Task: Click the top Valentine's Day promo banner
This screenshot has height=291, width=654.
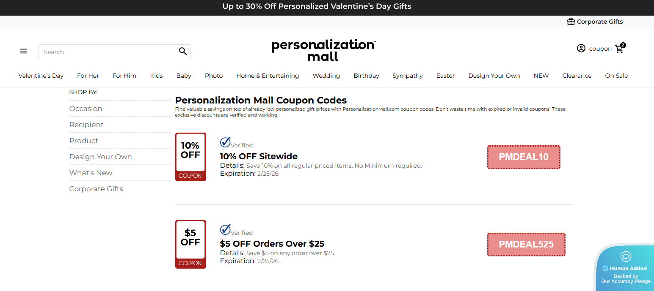Action: tap(317, 7)
